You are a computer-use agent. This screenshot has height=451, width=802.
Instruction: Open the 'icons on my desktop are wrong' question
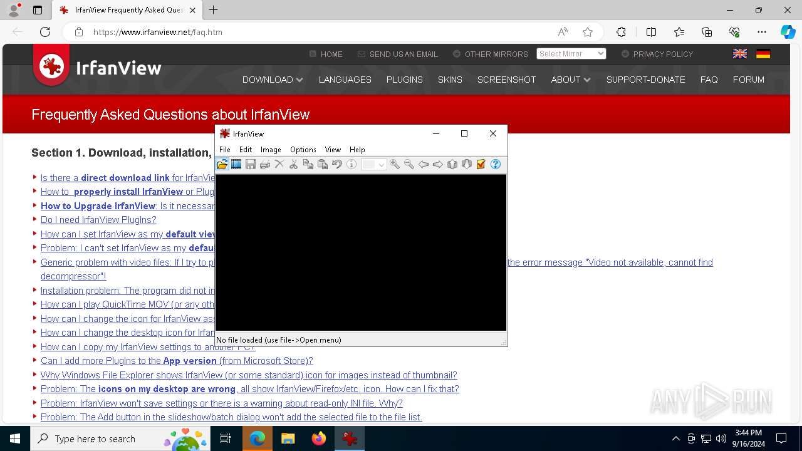coord(250,389)
